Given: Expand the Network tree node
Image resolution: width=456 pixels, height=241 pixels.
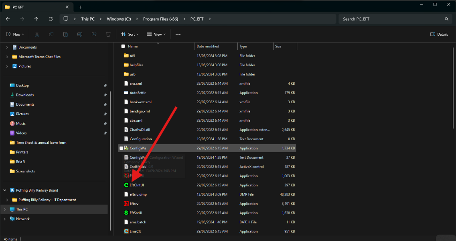Looking at the screenshot, I should coord(5,219).
